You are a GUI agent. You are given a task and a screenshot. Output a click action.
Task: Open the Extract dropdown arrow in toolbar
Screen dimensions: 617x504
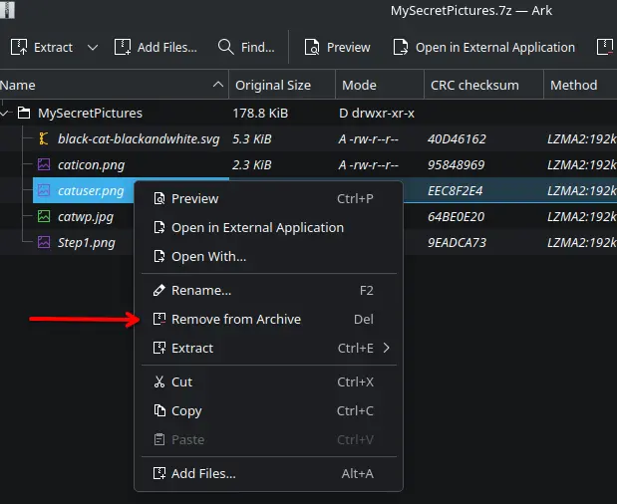93,47
